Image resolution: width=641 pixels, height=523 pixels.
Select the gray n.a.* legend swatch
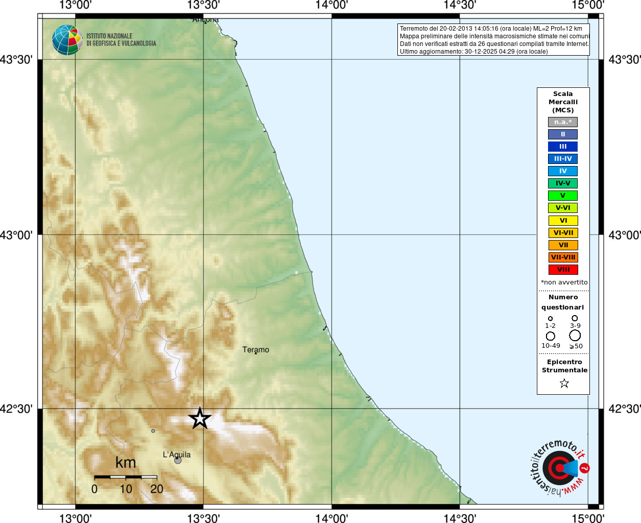(x=563, y=122)
